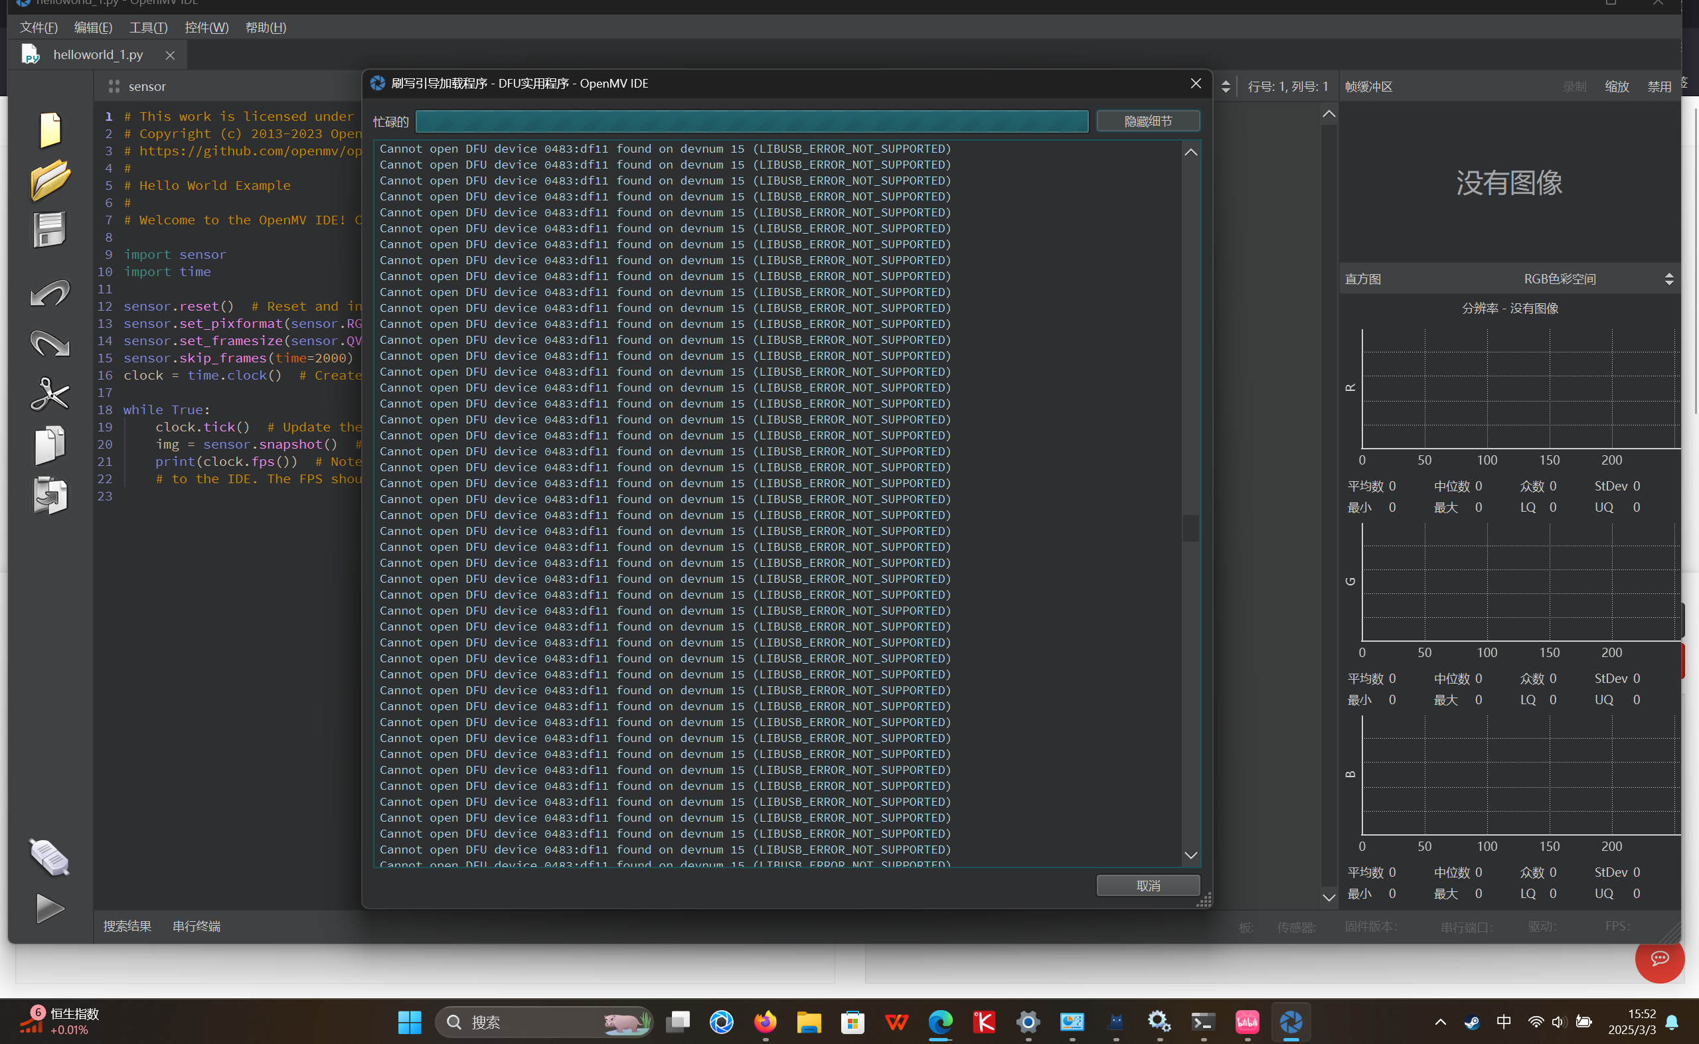Save the script with the floppy disk icon

point(50,229)
